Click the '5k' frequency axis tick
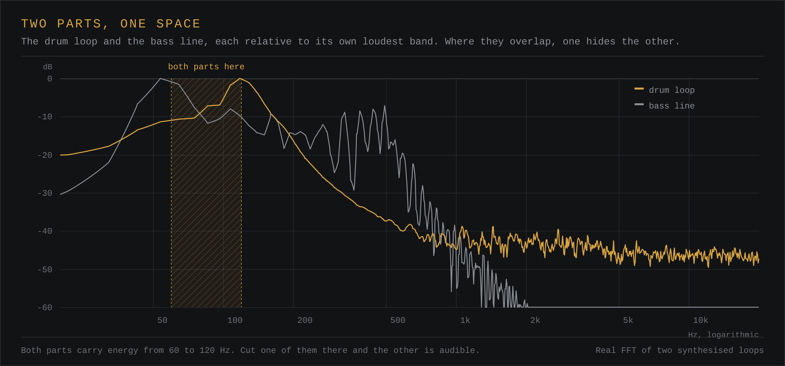785x366 pixels. tap(628, 320)
